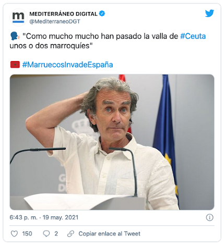Open the tweet info circle icon
Screen dimensions: 224x244
(209, 217)
